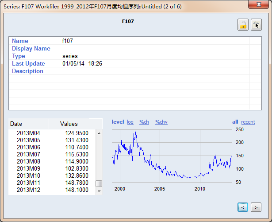Click scroll up arrow in values list
The width and height of the screenshot is (272, 222).
[x=99, y=133]
